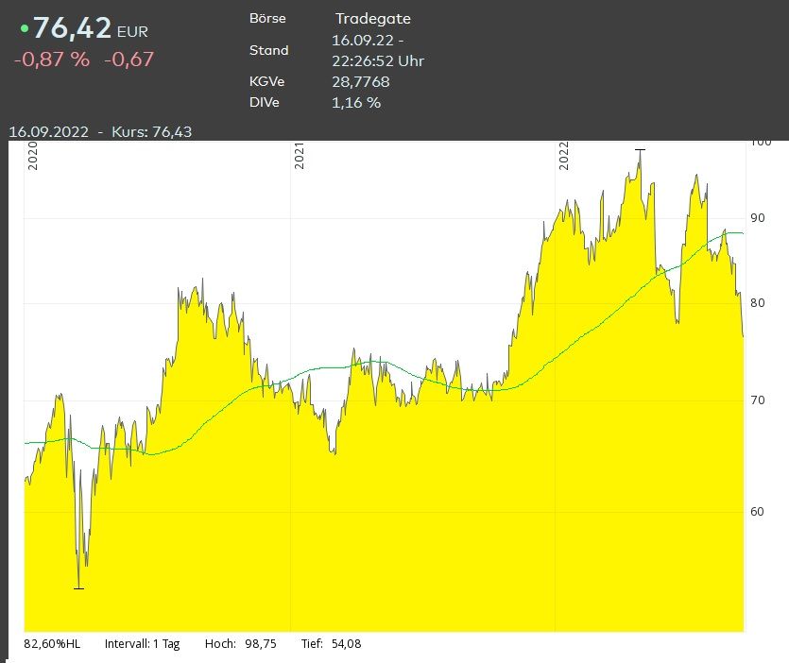789x663 pixels.
Task: Click the Hoch: 98,75 value
Action: 241,644
